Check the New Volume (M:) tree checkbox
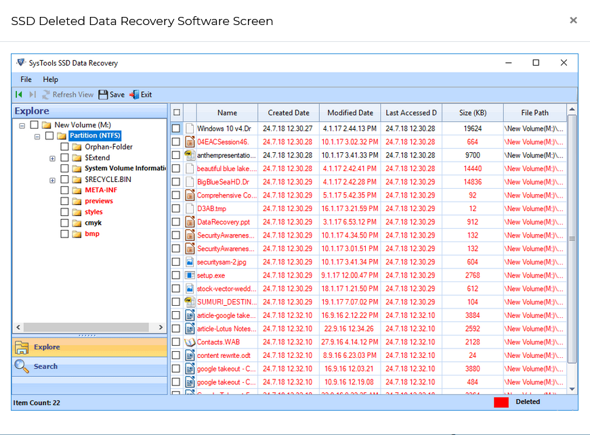 pyautogui.click(x=35, y=124)
